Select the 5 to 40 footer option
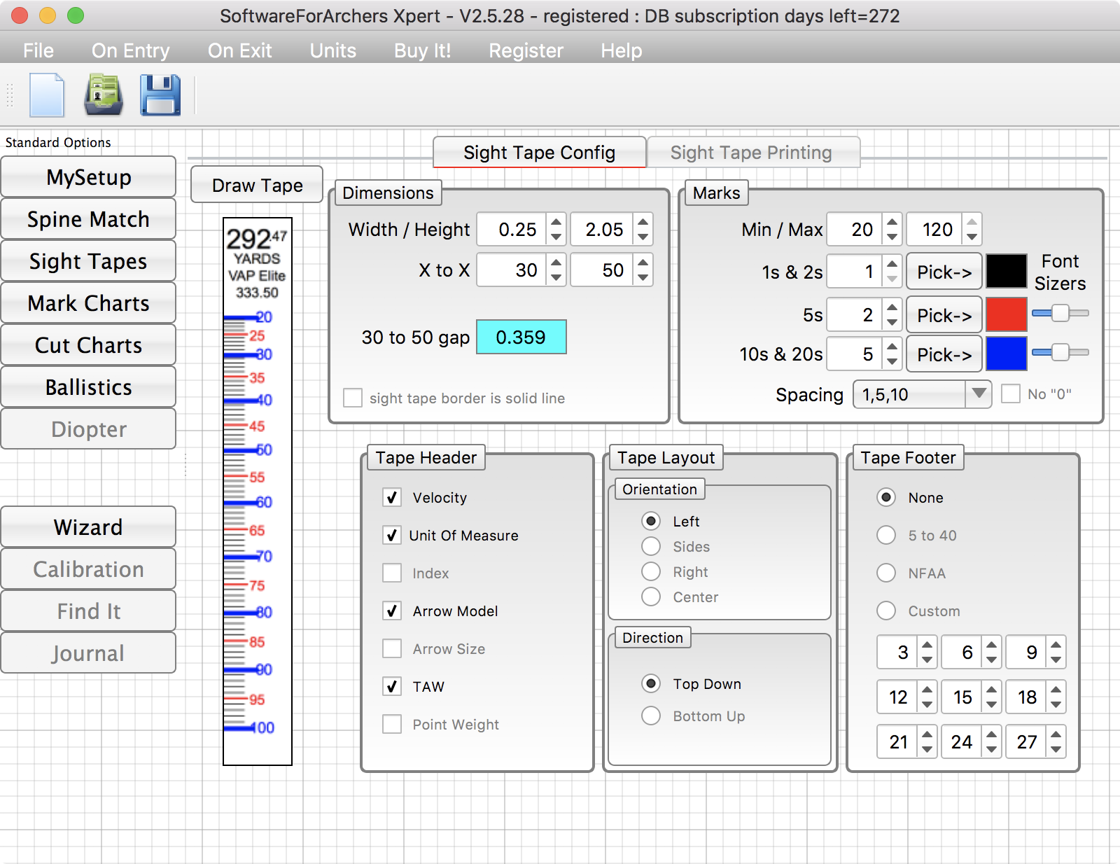Screen dimensions: 1120x864 (886, 536)
